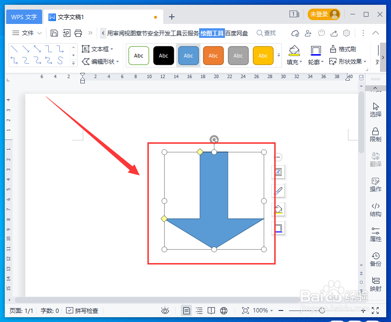
Task: Click the 字数 word count indicator
Action: (x=49, y=310)
